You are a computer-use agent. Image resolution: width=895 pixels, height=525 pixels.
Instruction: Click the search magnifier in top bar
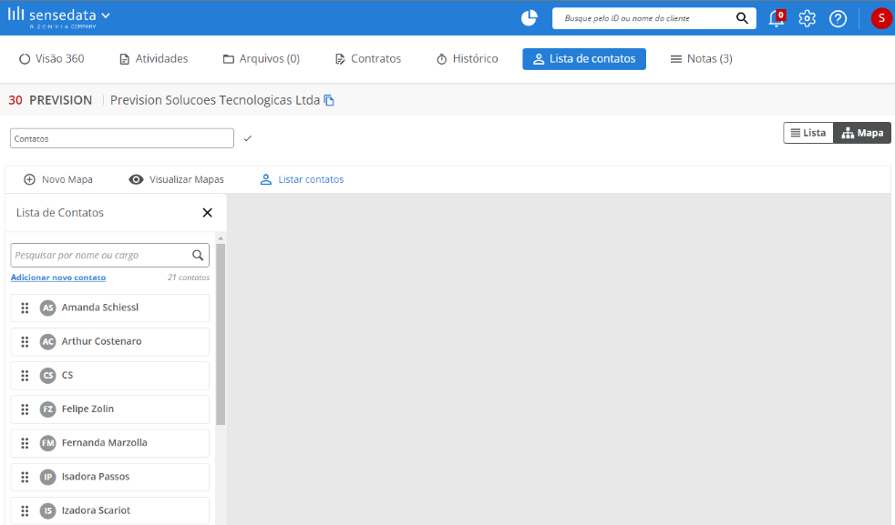[x=742, y=18]
